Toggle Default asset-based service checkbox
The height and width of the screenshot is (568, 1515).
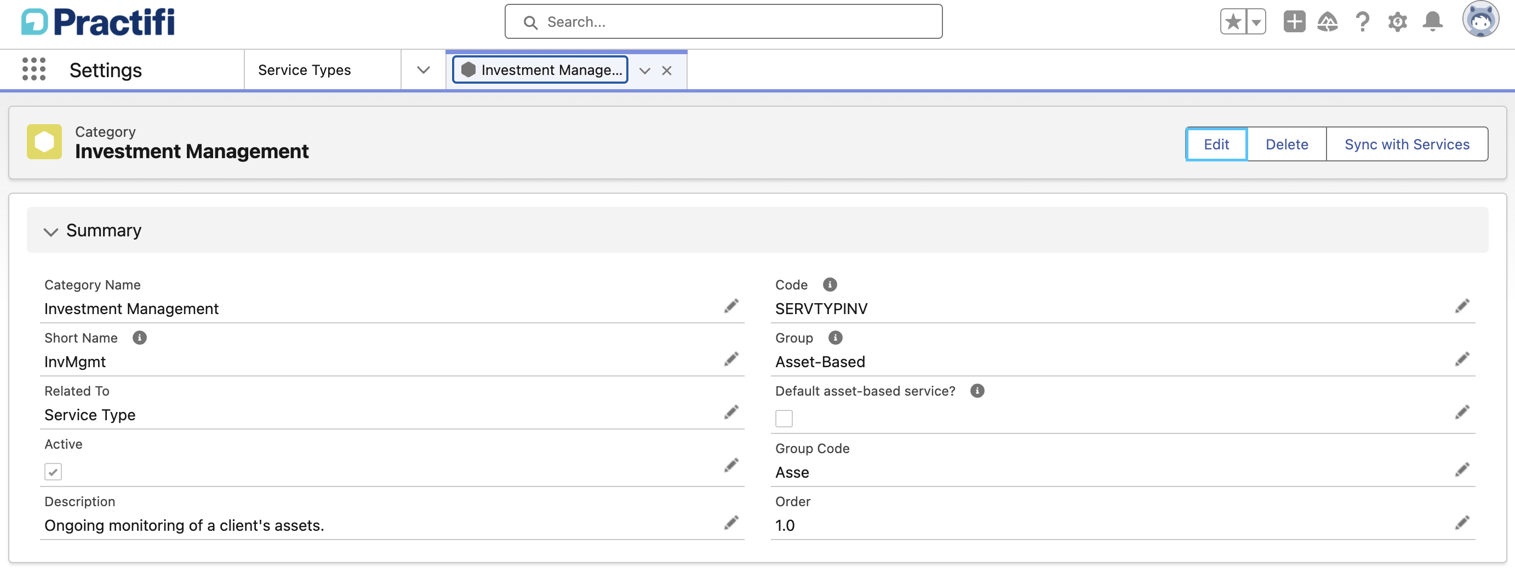click(x=784, y=419)
